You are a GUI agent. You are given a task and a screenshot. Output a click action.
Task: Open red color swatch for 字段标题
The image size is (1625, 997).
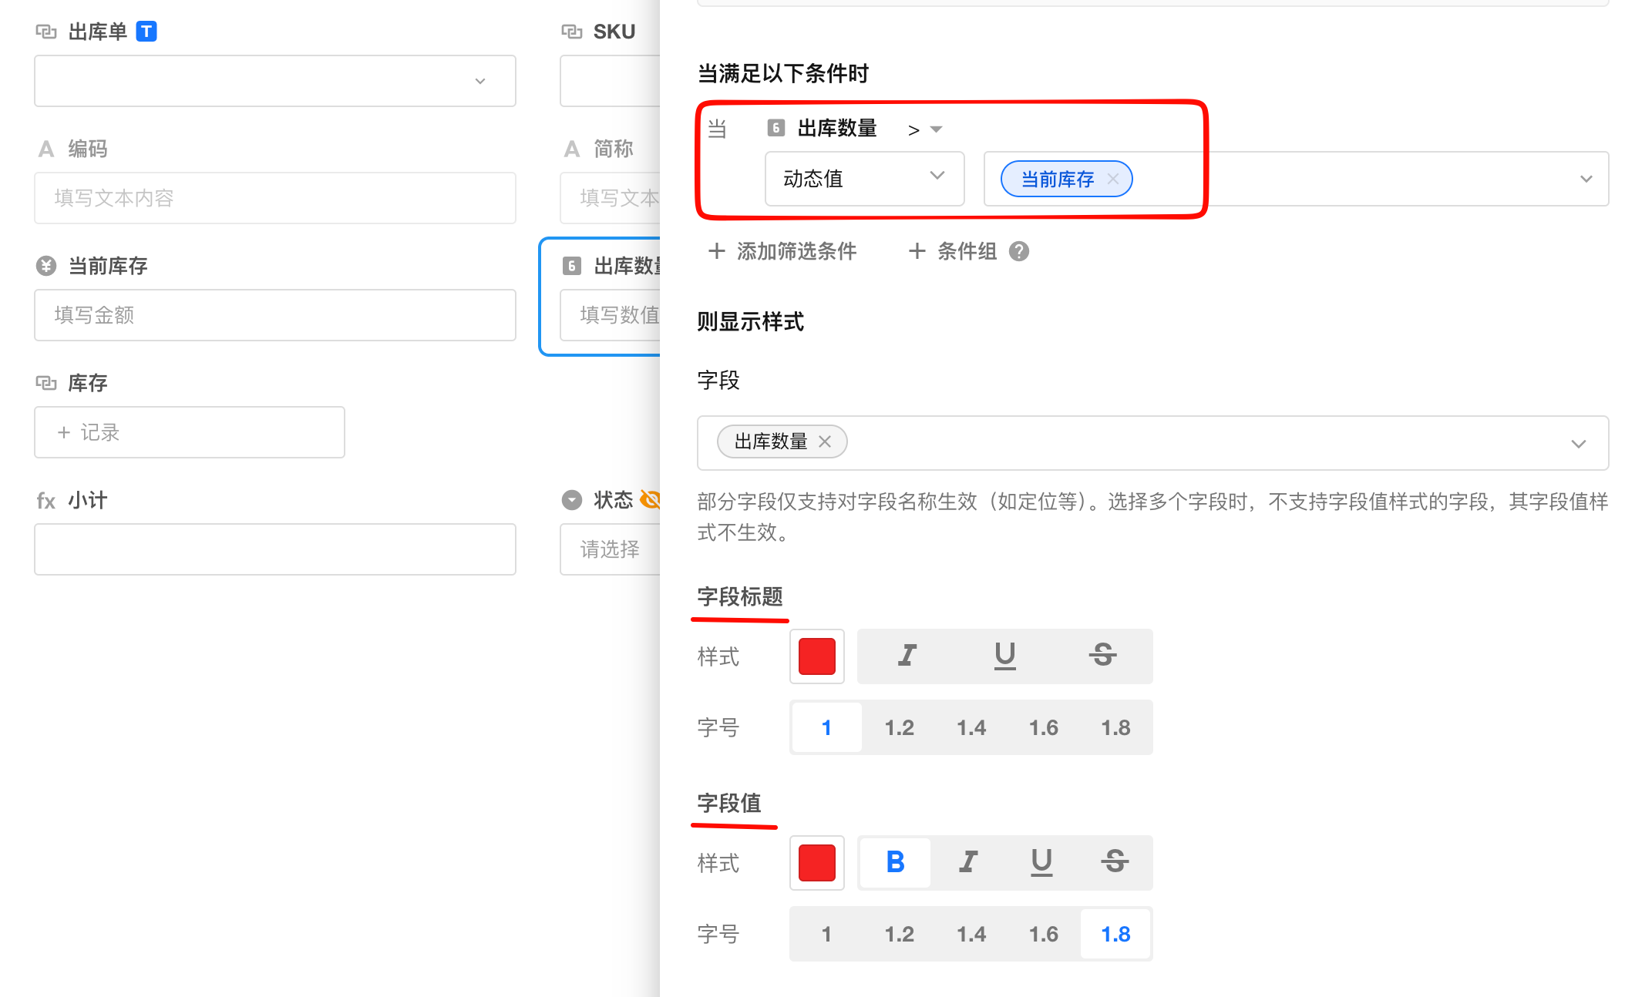[817, 656]
